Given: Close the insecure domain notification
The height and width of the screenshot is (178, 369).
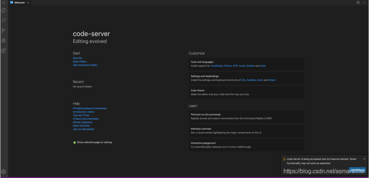Looking at the screenshot, I should pos(364,159).
